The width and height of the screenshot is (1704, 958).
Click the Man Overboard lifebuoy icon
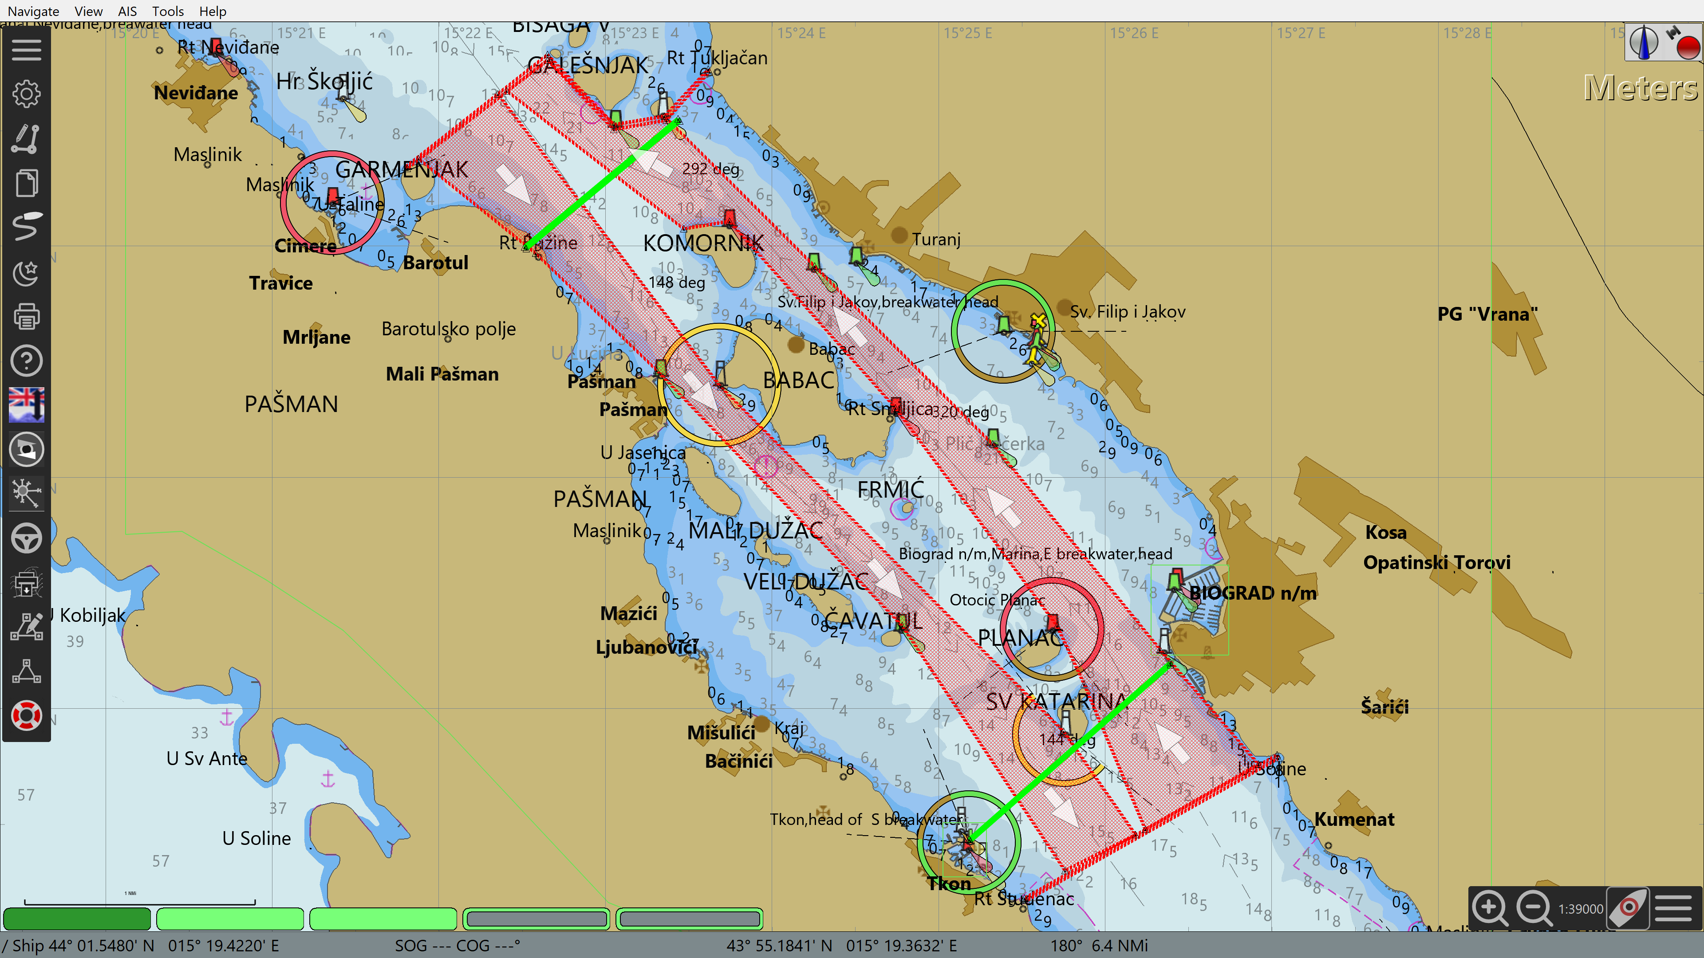point(27,715)
